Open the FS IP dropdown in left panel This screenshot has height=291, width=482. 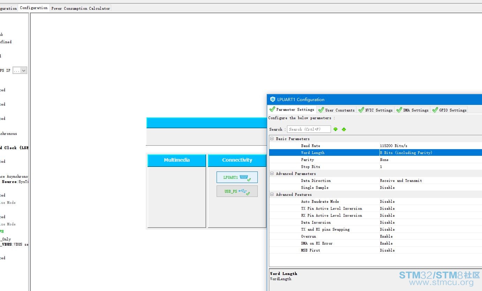(x=20, y=70)
